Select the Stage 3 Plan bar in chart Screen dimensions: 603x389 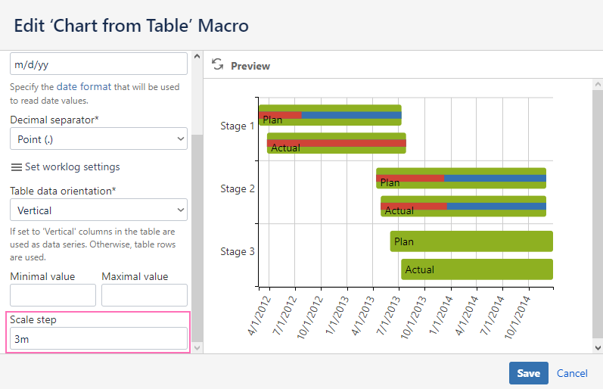(x=471, y=241)
